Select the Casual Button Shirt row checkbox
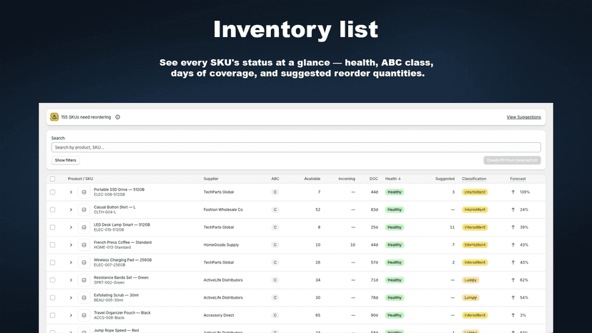592x333 pixels. [52, 209]
